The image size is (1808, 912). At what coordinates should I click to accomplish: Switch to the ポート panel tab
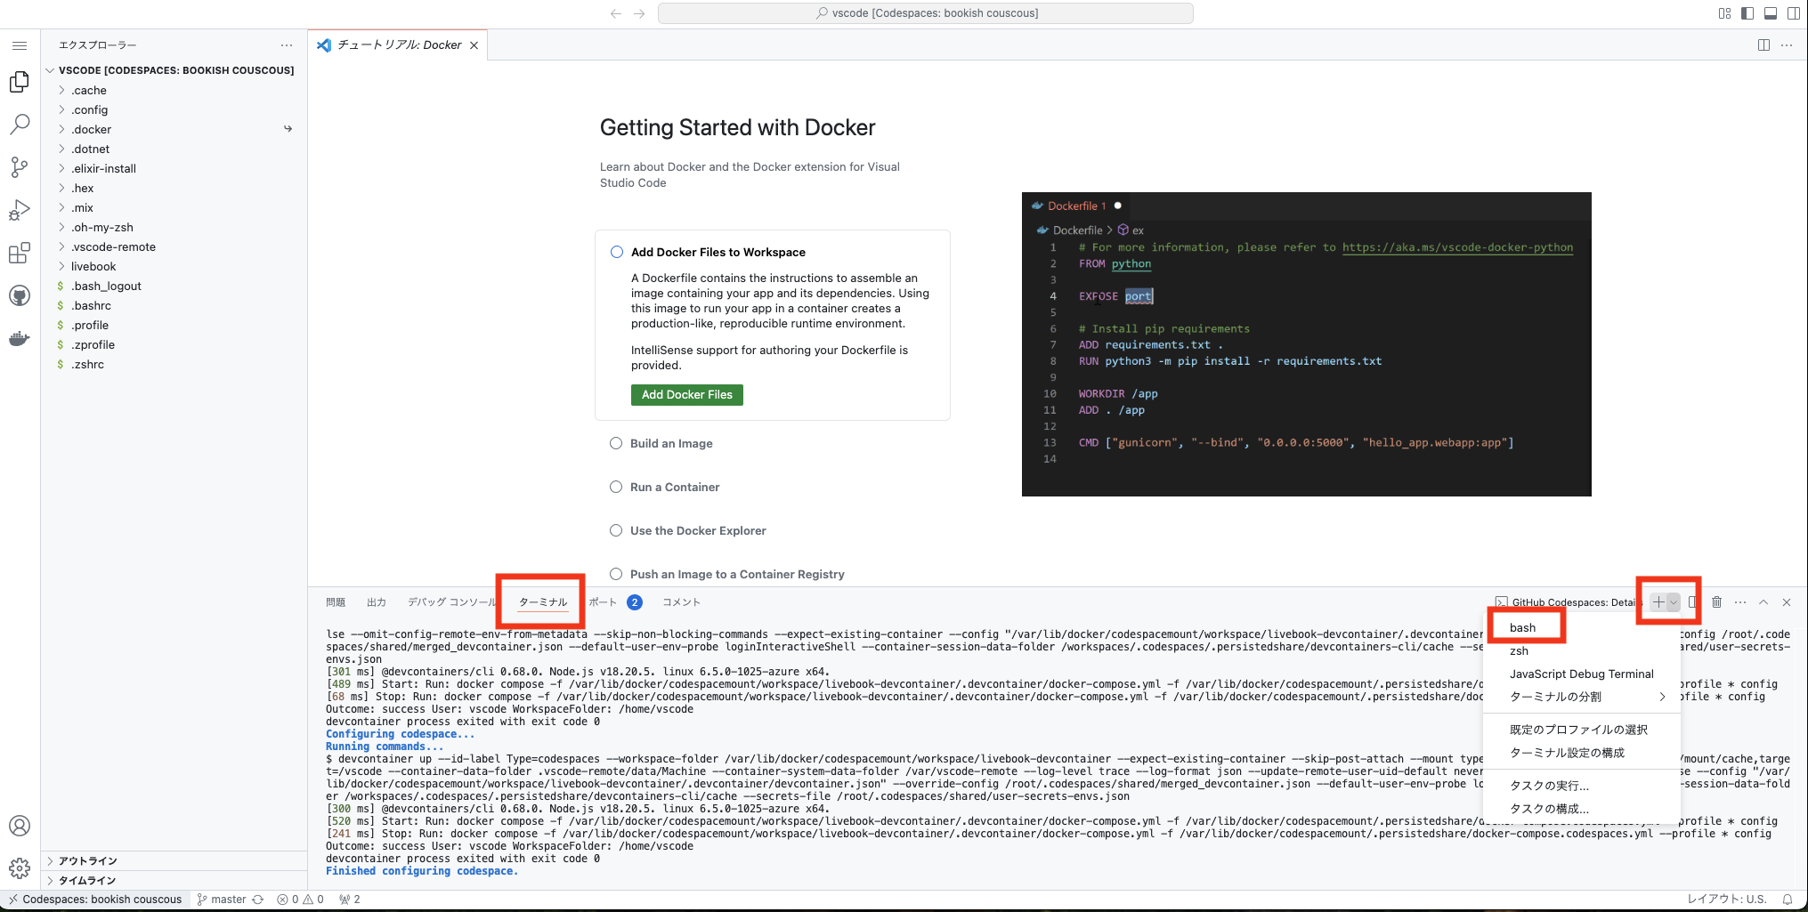click(603, 602)
